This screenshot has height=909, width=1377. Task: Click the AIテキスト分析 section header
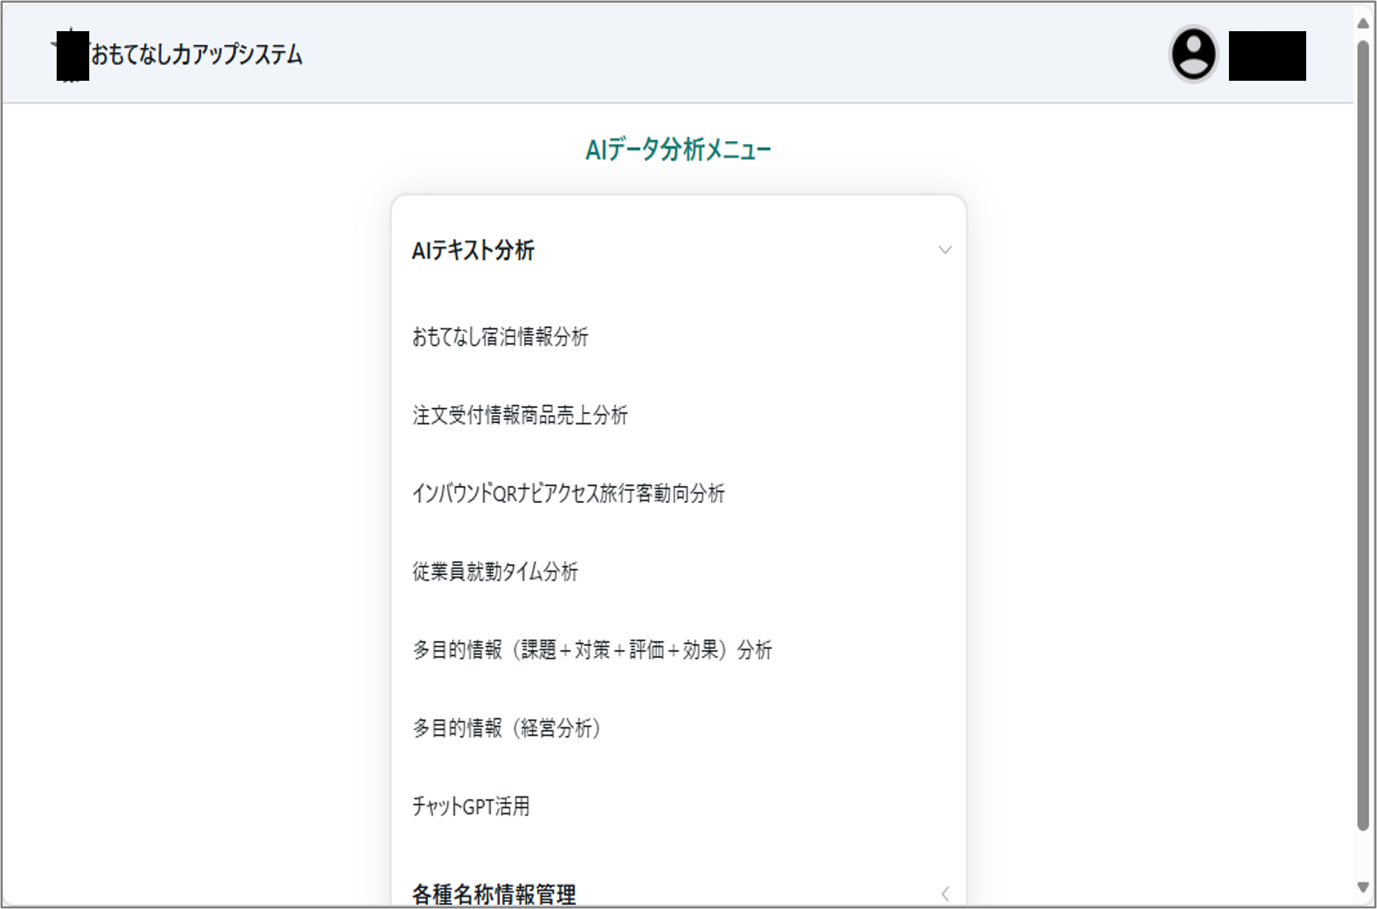473,250
